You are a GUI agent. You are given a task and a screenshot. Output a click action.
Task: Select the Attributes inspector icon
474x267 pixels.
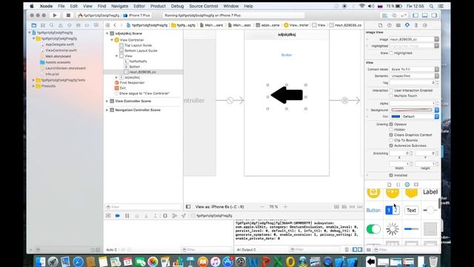407,25
